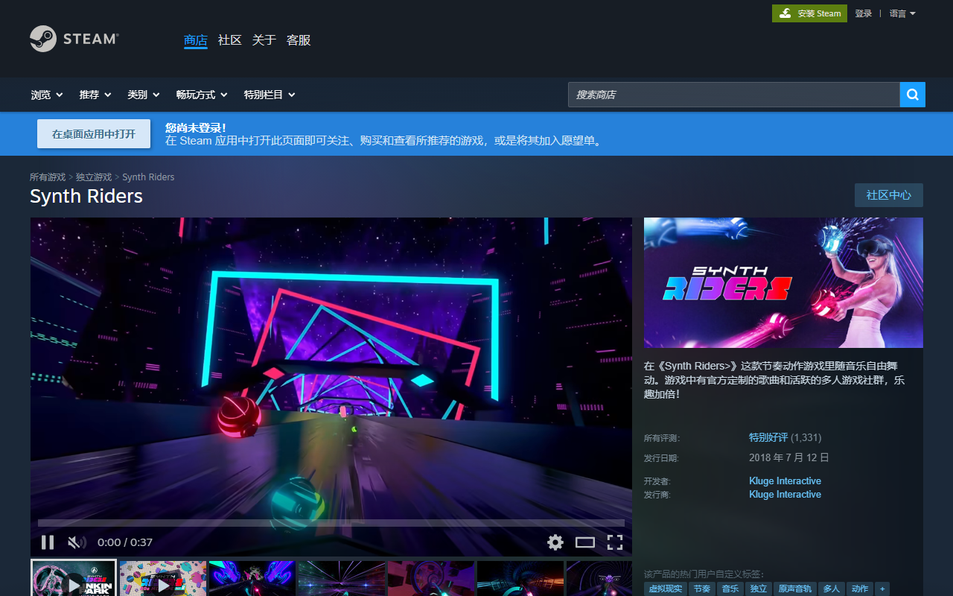953x596 pixels.
Task: Enter fullscreen video mode
Action: tap(615, 542)
